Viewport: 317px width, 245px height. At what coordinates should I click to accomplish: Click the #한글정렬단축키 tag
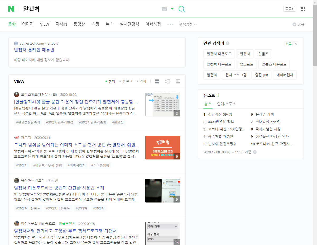(28, 122)
